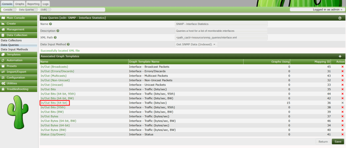Switch to the Console tab
Screen dimensions: 346x148
pyautogui.click(x=7, y=4)
